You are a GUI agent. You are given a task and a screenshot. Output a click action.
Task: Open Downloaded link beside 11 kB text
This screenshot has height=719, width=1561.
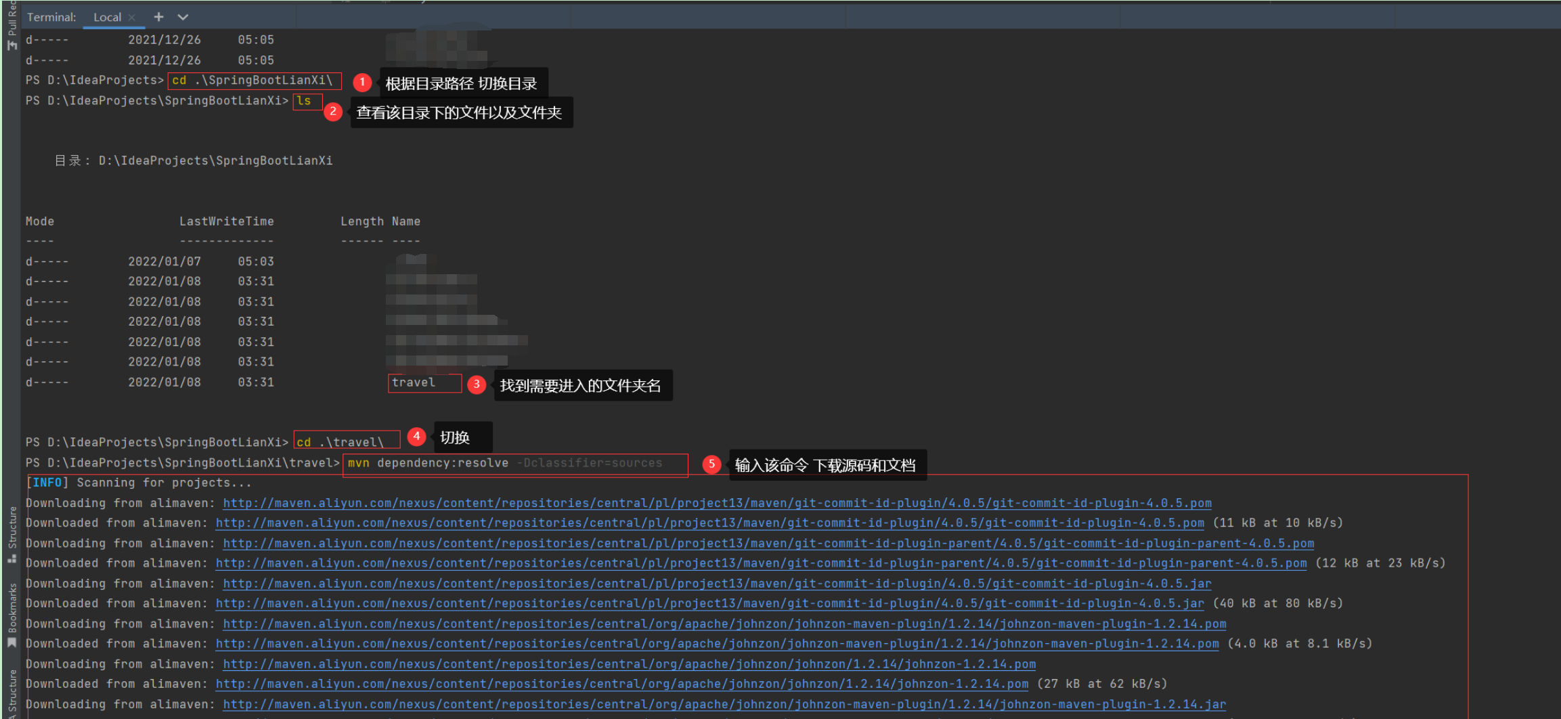coord(710,523)
